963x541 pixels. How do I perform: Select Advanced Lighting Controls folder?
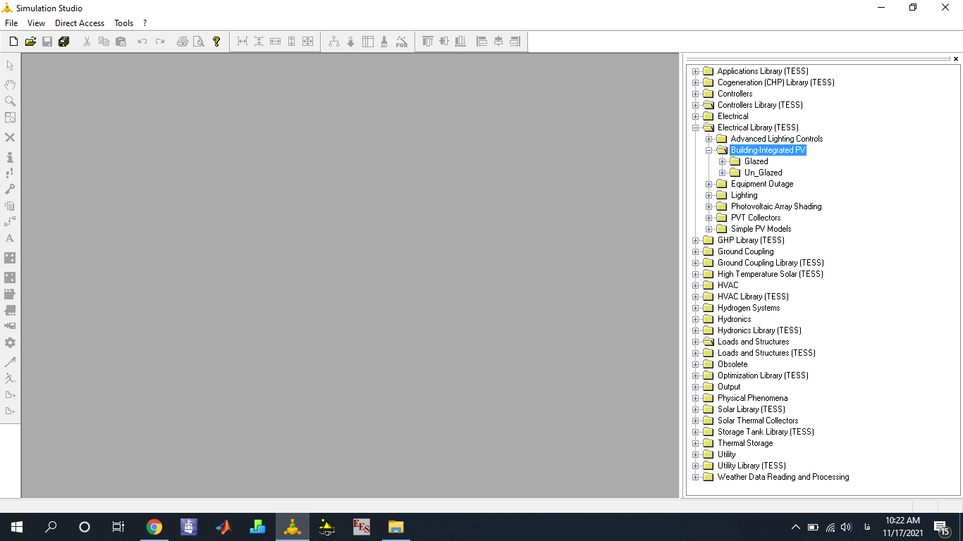[x=777, y=139]
